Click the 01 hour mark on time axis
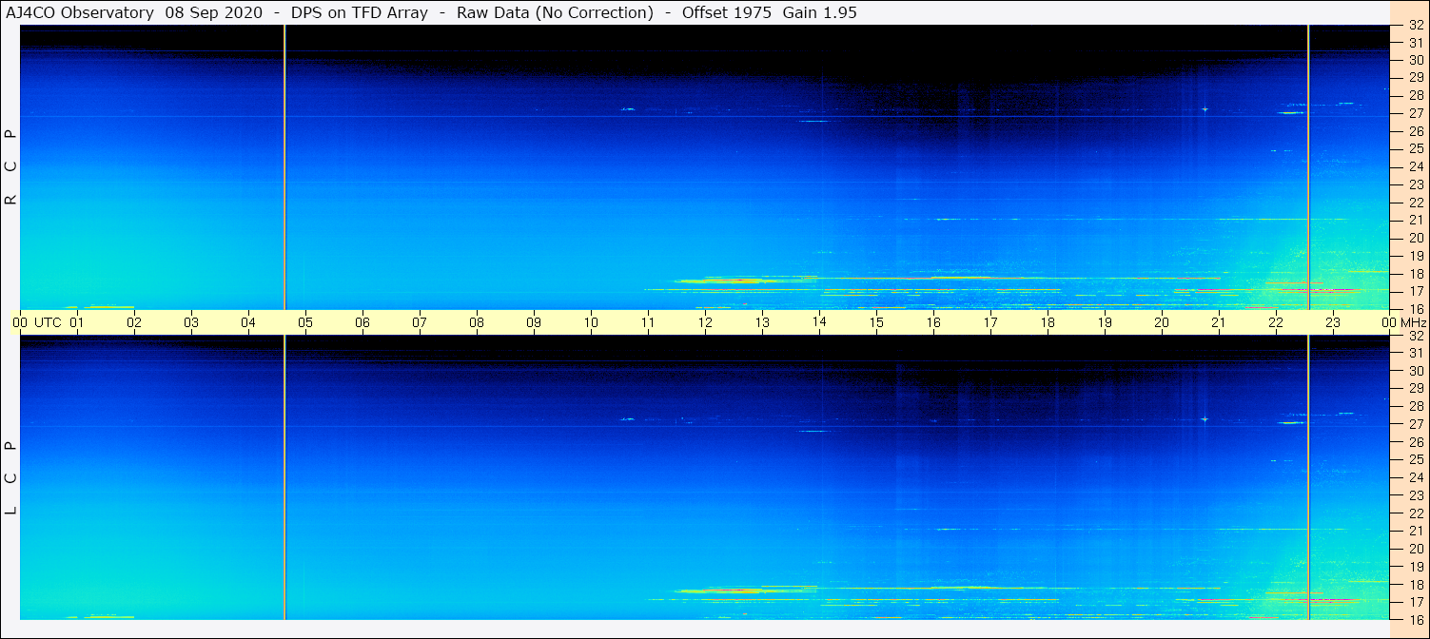Viewport: 1430px width, 639px height. [77, 322]
